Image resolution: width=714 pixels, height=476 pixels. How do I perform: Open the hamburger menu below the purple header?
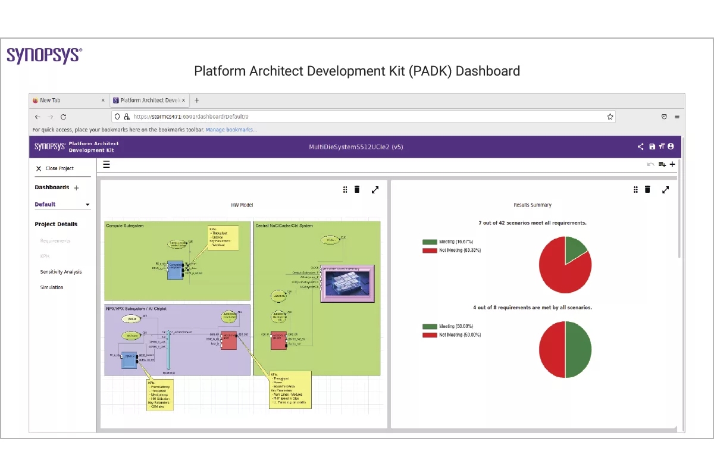[x=107, y=164]
